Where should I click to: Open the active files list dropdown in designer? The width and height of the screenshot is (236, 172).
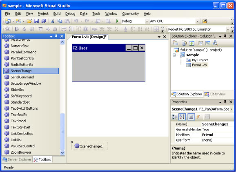tap(159, 37)
